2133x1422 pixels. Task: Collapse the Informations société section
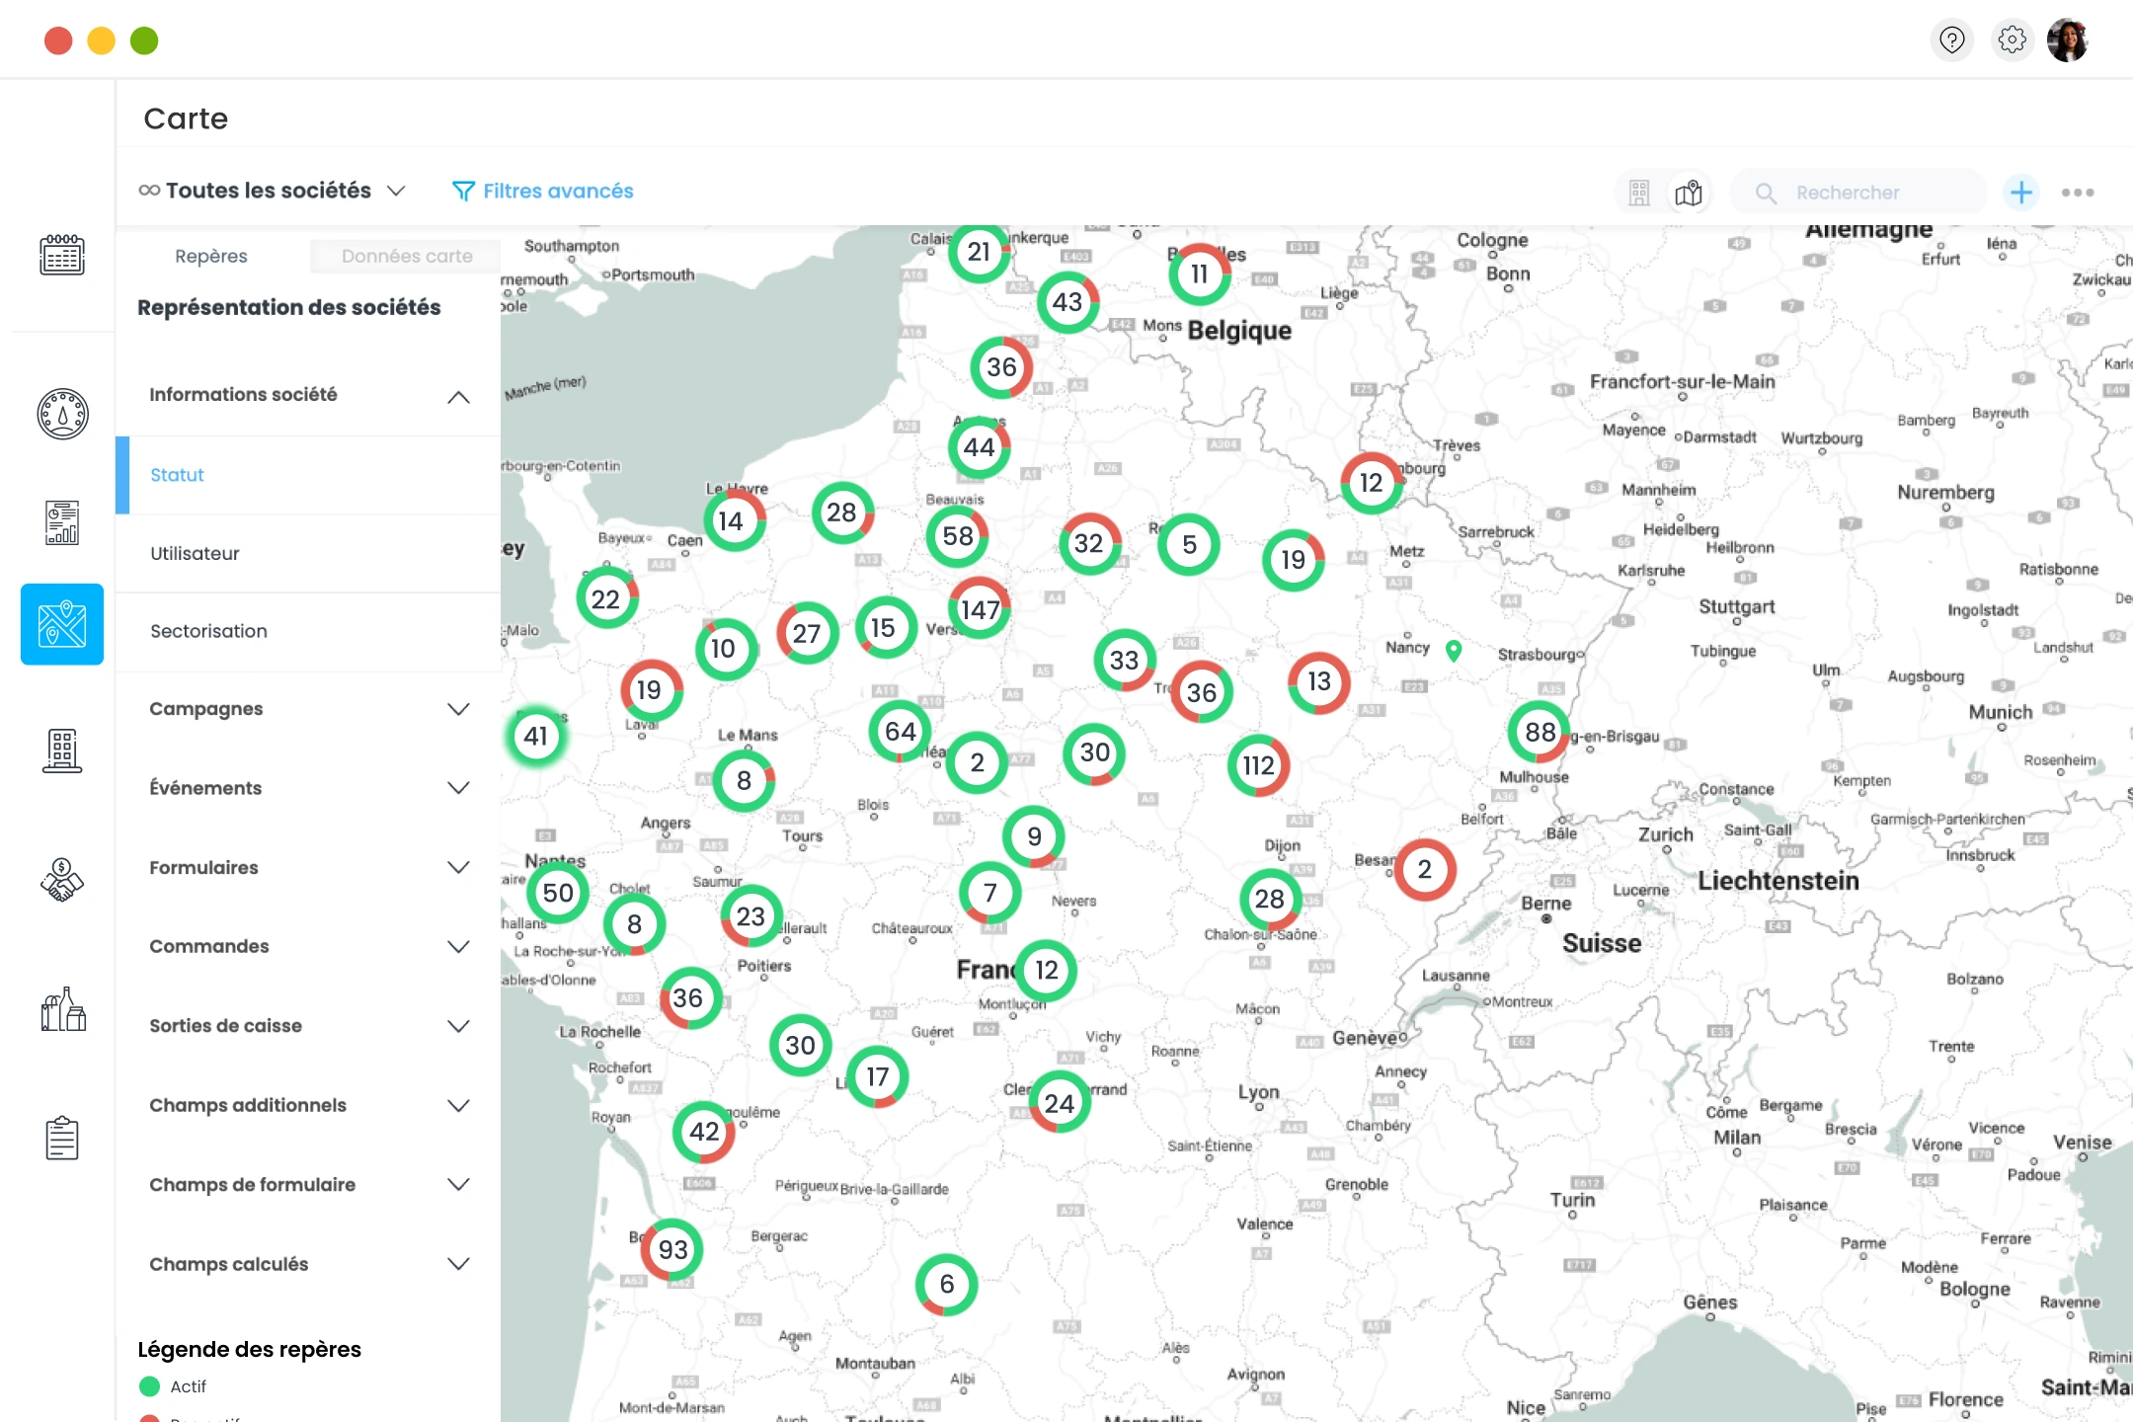tap(457, 395)
